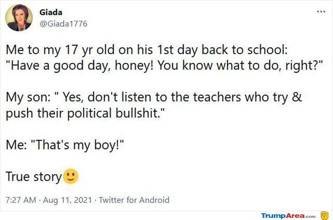Open the profile avatar picture
This screenshot has width=333, height=220.
click(x=19, y=18)
